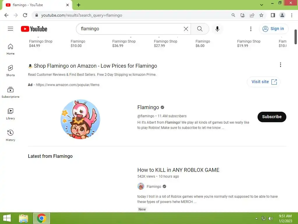The width and height of the screenshot is (298, 224).
Task: Click Shop Flamingo on Amazon headline
Action: pos(95,66)
